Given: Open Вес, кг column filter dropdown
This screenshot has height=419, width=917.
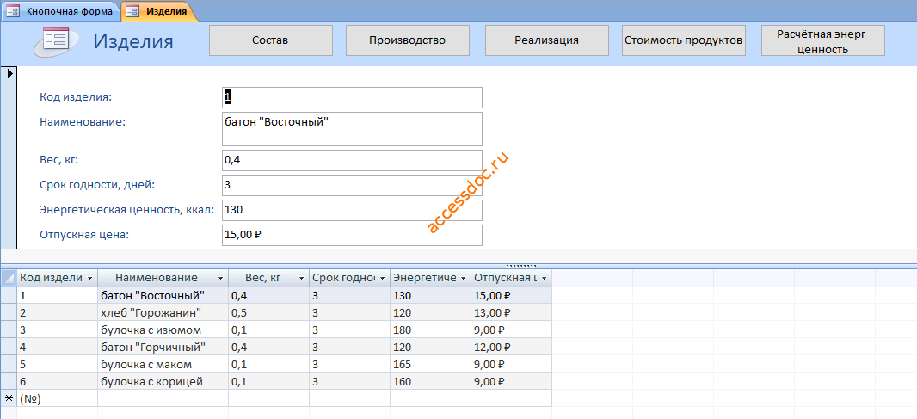Looking at the screenshot, I should pyautogui.click(x=301, y=278).
